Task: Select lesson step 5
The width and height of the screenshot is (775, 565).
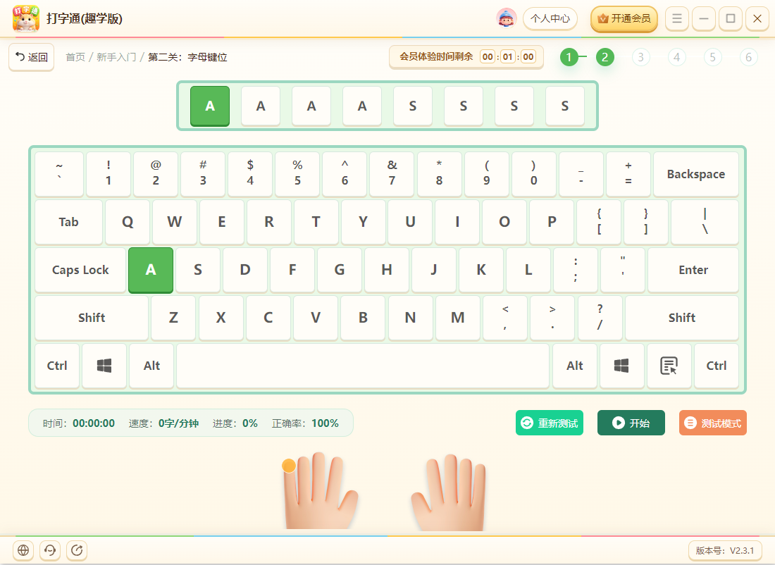Action: 713,57
